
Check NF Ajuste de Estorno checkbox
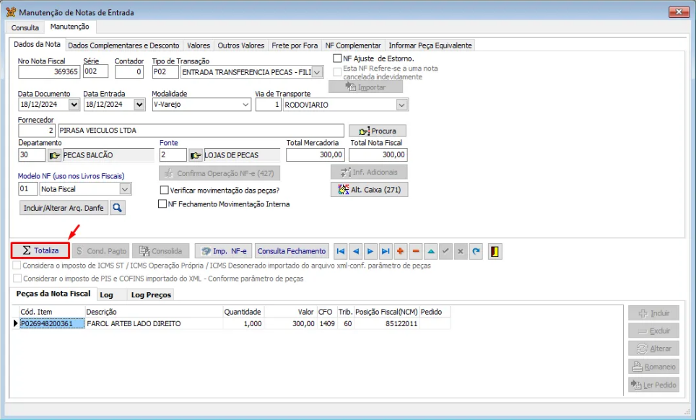click(337, 58)
